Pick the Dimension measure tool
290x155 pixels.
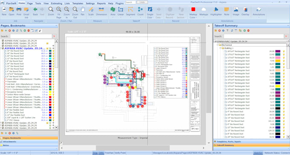click(101, 11)
